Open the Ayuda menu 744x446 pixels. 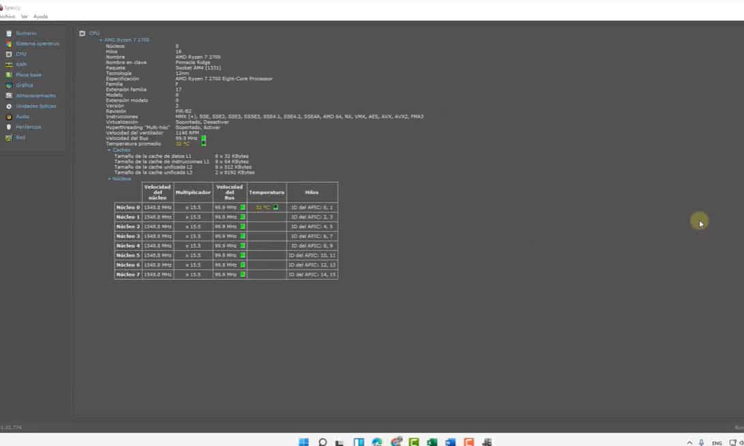[x=41, y=16]
